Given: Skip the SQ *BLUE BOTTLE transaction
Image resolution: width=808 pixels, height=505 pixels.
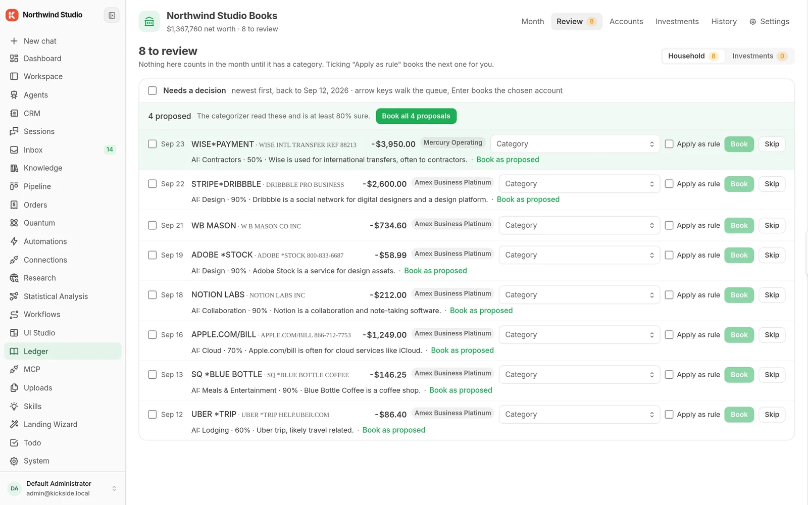Looking at the screenshot, I should click(x=772, y=375).
